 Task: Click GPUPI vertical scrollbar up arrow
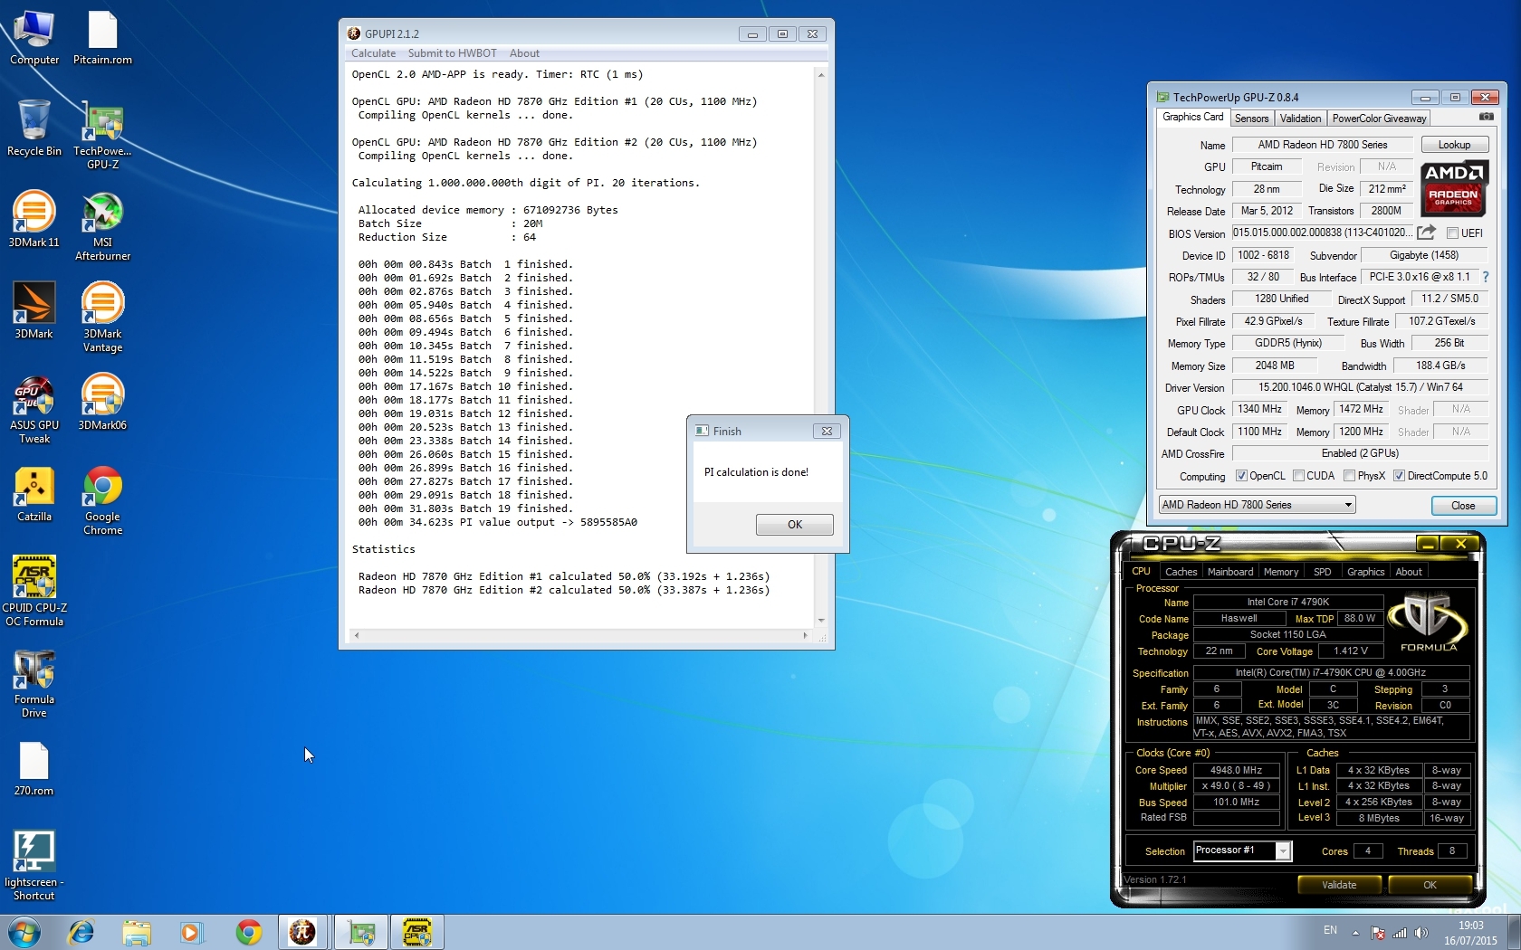pyautogui.click(x=821, y=75)
